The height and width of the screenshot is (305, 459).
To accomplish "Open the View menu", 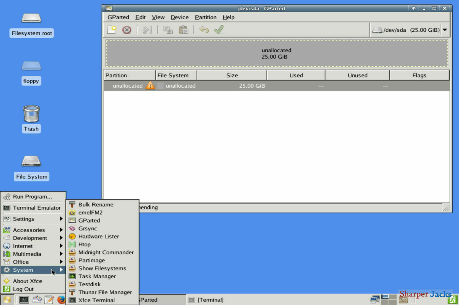I will 158,17.
